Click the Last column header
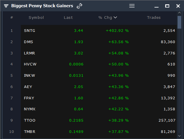Viewport: 184px width, 139px height. [68, 17]
